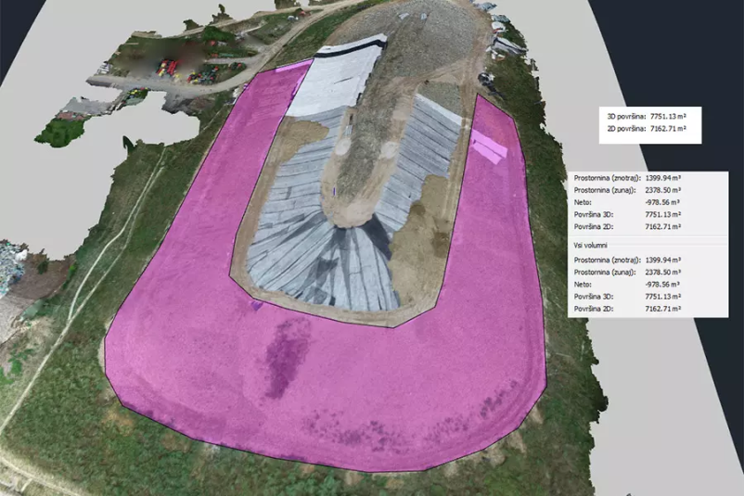Click the 3D površina value in the white tooltip

click(666, 117)
